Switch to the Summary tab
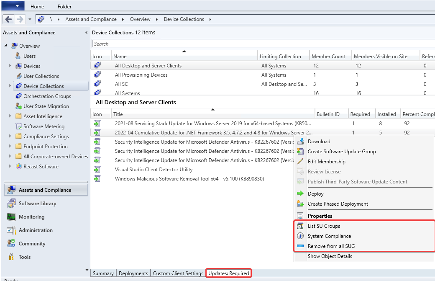This screenshot has height=281, width=435. pos(103,273)
